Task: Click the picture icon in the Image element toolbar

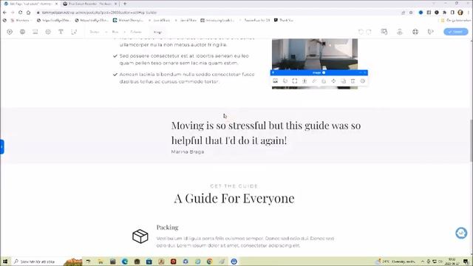Action: point(276,81)
